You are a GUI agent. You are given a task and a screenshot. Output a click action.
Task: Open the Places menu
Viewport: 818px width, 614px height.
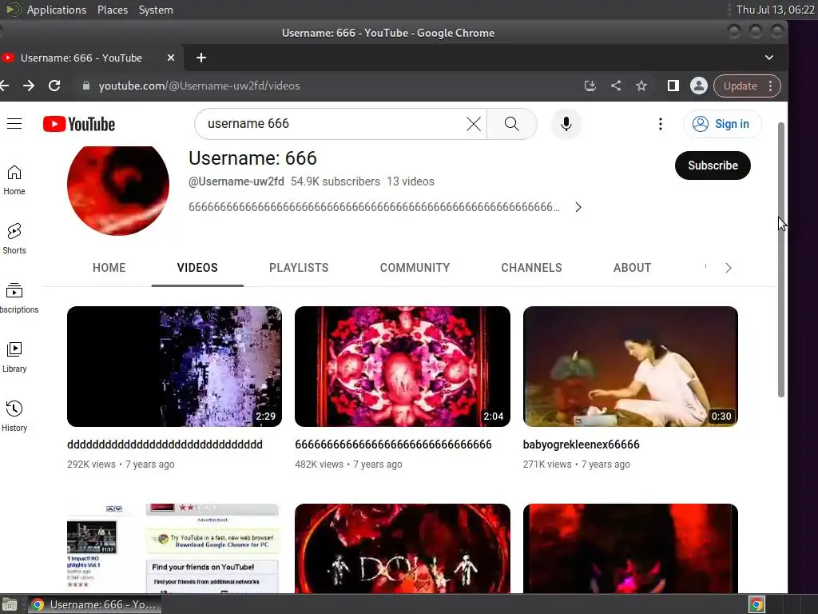coord(112,10)
